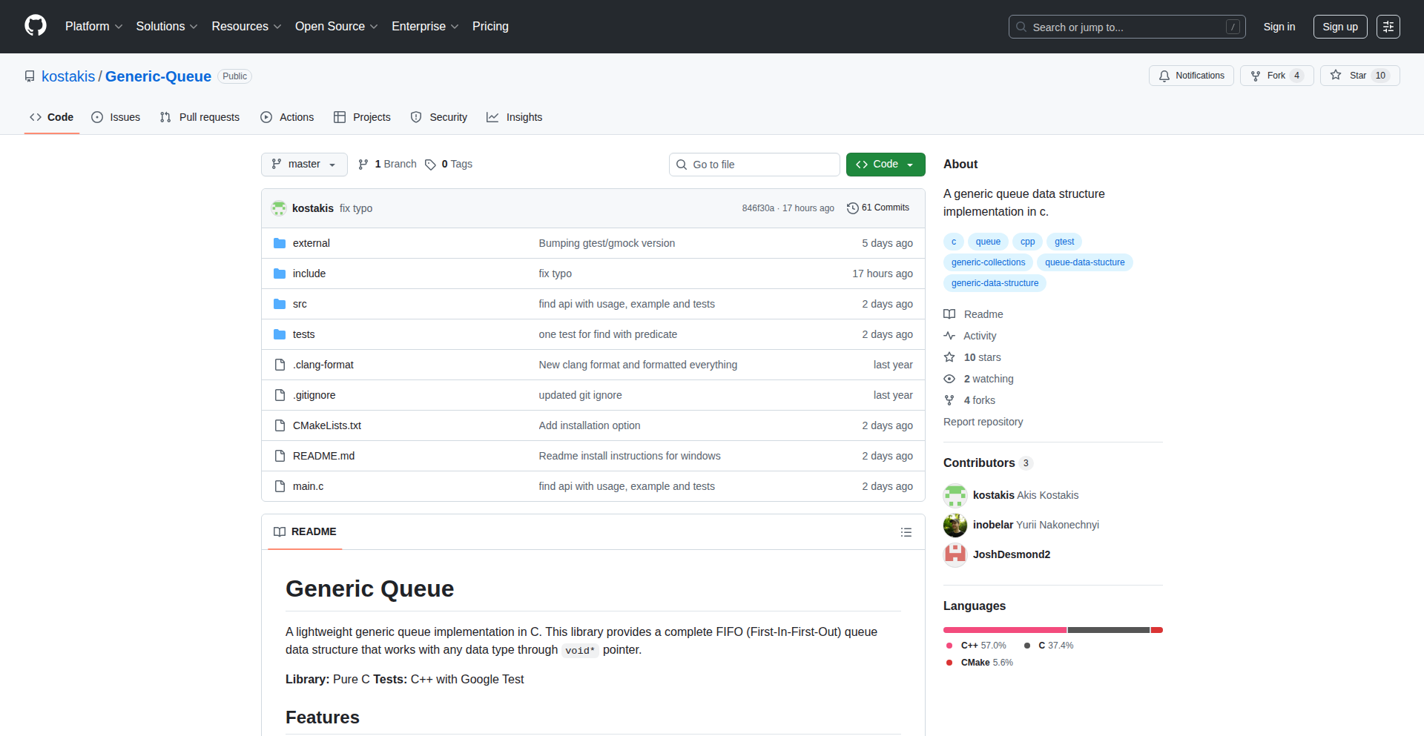The image size is (1424, 736).
Task: Click the branch icon next to 1 Branch
Action: (363, 165)
